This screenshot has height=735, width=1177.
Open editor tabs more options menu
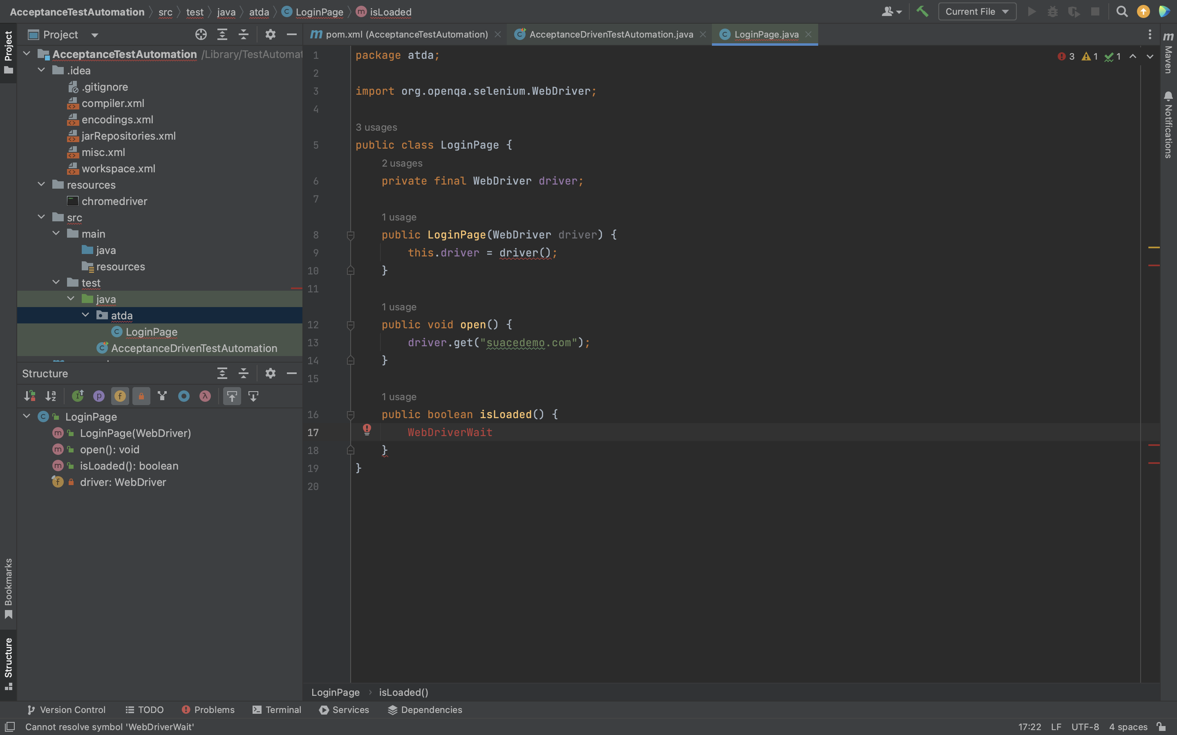pyautogui.click(x=1150, y=35)
